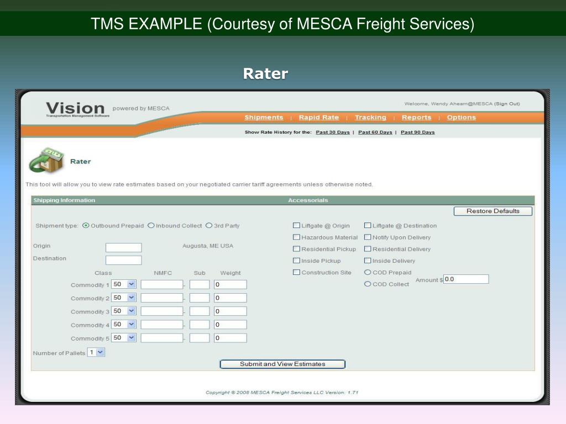Show rate history Past 30 Days

click(x=333, y=132)
